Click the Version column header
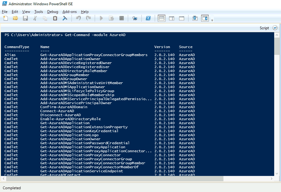 coord(162,47)
